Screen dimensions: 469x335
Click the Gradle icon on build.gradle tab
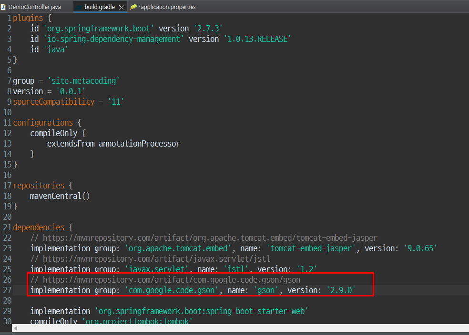pyautogui.click(x=79, y=7)
